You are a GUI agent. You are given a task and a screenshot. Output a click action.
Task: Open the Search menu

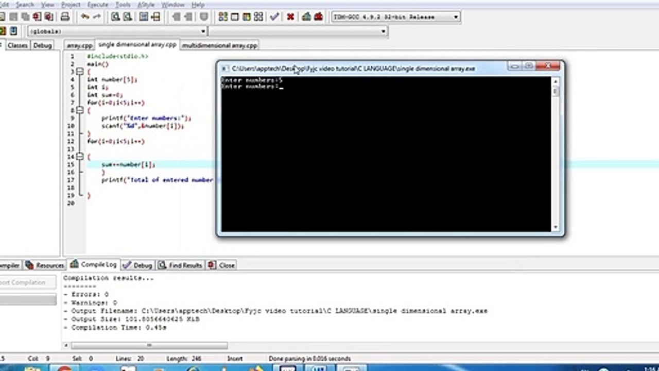coord(25,5)
